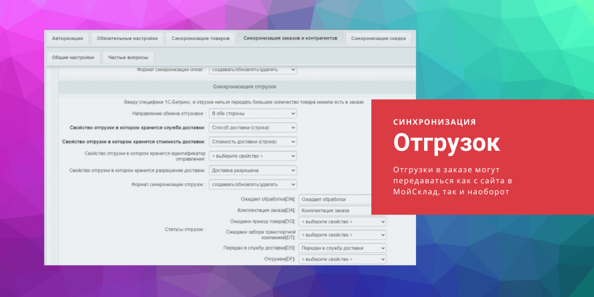594x297 pixels.
Task: Open Ожидаем забора транспортной компанией[DT] dropdown
Action: 342,235
